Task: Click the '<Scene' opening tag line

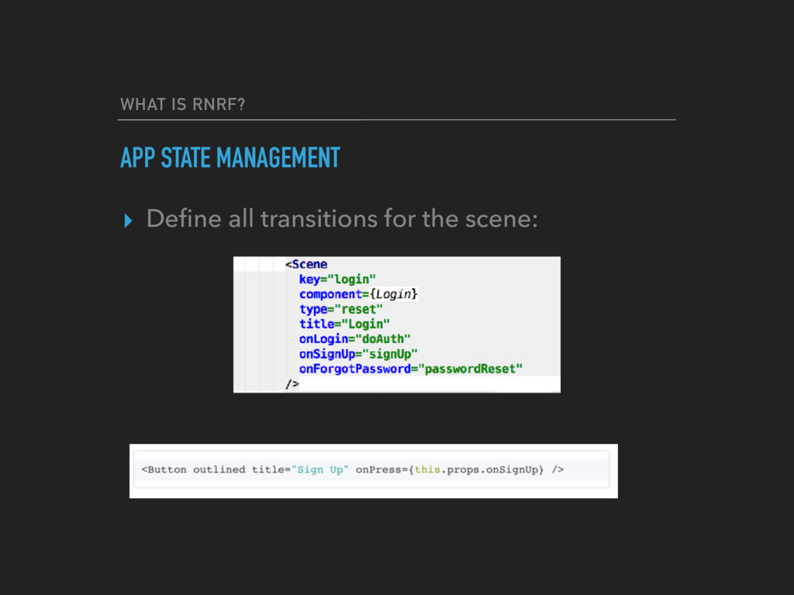Action: [306, 264]
